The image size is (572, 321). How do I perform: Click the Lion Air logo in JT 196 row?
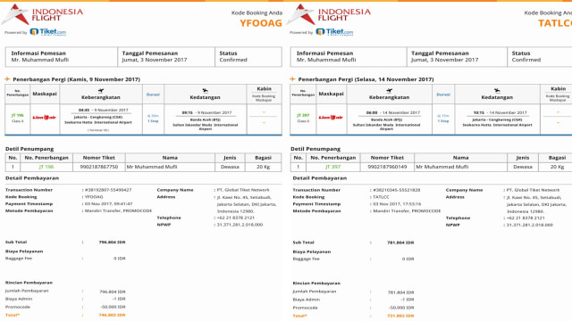(45, 118)
